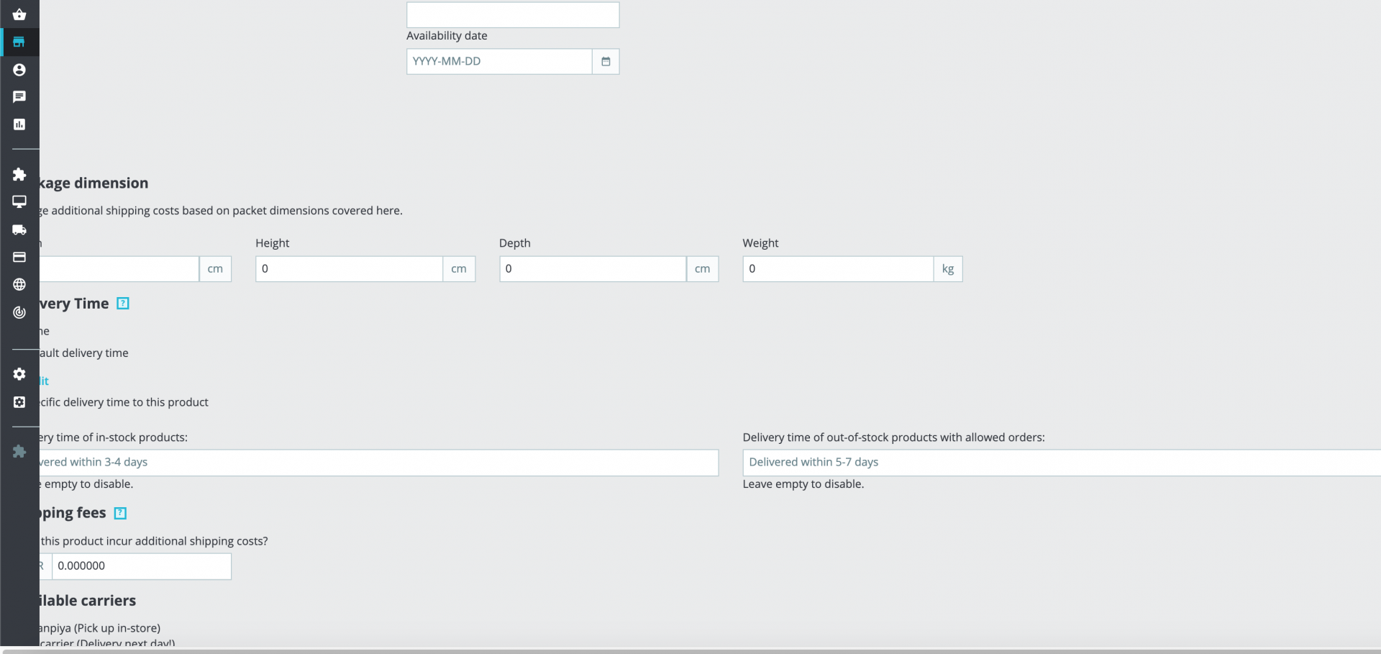Viewport: 1381px width, 654px height.
Task: Open the Stats chart icon in sidebar
Action: (x=19, y=124)
